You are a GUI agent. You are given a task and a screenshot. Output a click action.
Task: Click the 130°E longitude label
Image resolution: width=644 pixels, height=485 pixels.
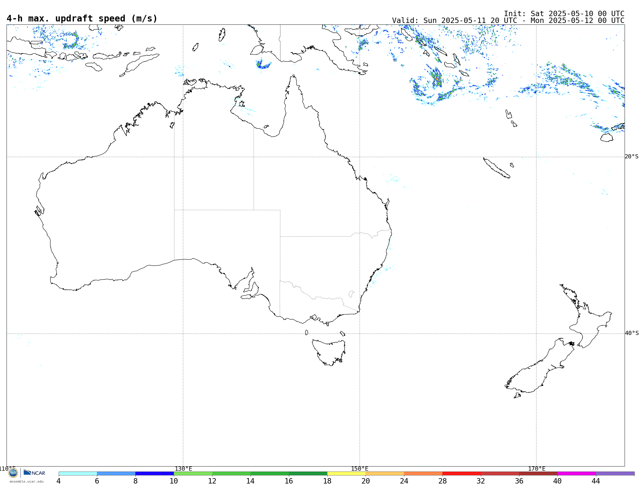point(183,469)
